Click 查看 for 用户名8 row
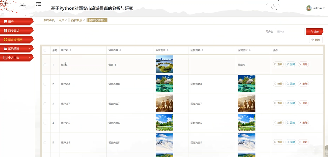This screenshot has height=157, width=328. coord(278,84)
